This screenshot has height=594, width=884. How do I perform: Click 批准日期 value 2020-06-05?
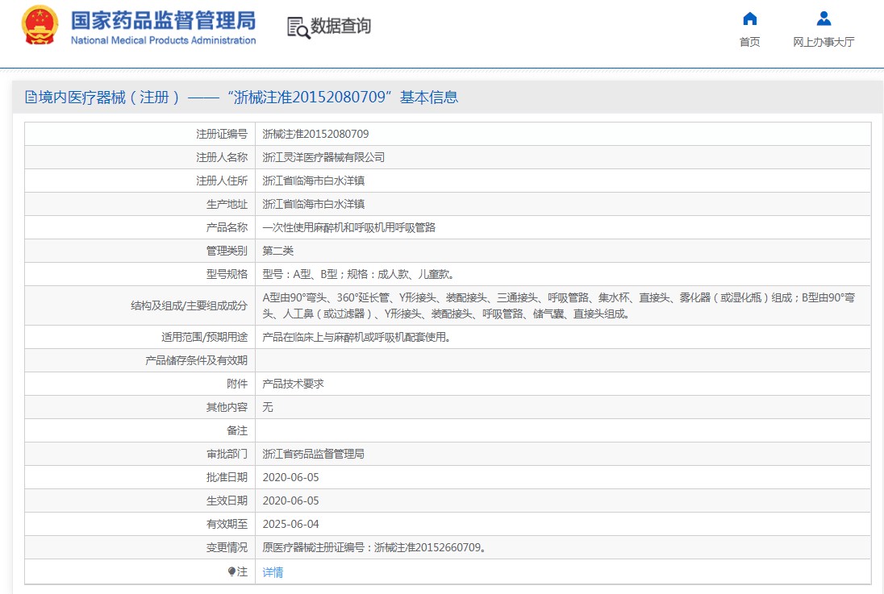tap(291, 477)
